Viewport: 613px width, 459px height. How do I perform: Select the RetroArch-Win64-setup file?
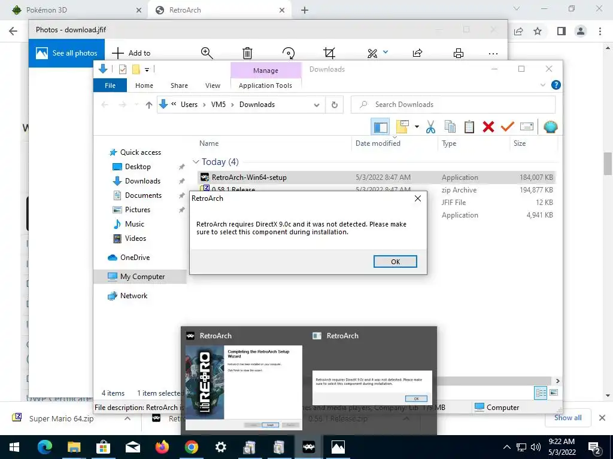pos(376,177)
